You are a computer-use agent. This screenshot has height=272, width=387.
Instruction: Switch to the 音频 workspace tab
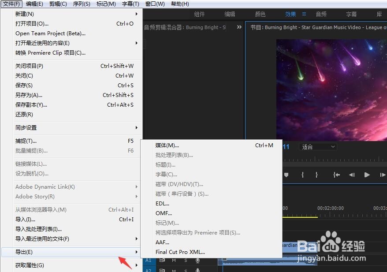[x=321, y=14]
